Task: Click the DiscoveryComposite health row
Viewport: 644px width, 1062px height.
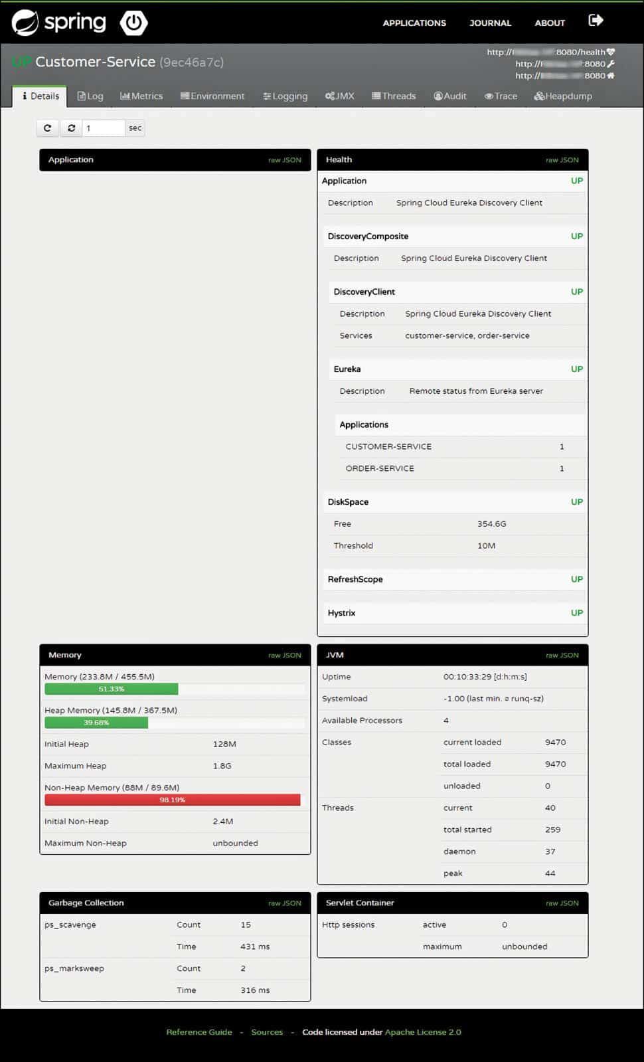Action: pos(455,236)
